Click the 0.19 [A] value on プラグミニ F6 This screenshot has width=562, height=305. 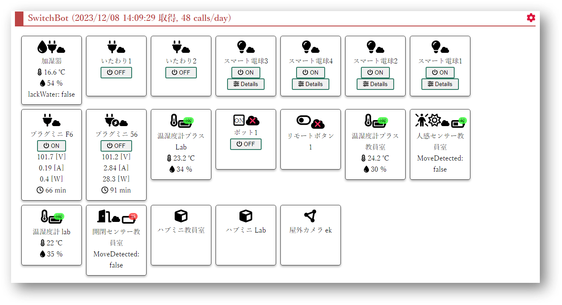52,168
